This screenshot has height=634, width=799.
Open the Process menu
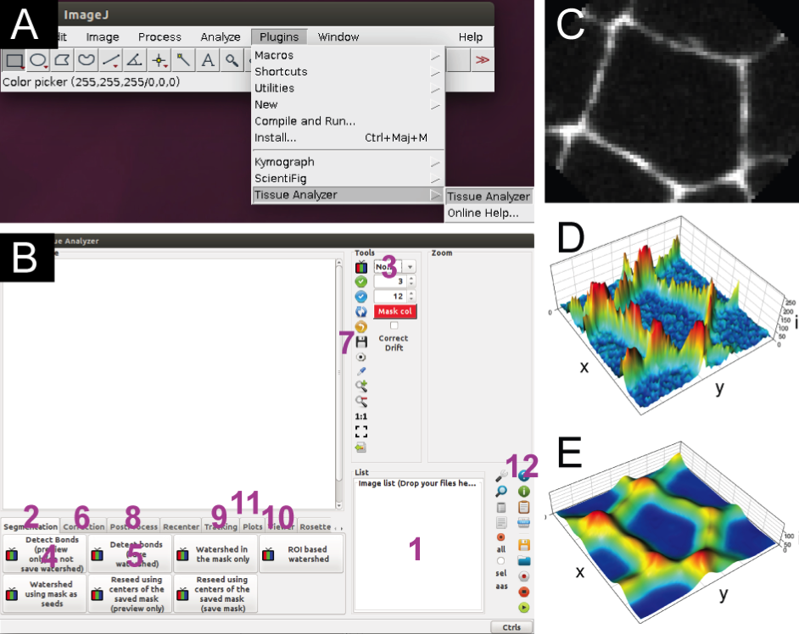[159, 37]
